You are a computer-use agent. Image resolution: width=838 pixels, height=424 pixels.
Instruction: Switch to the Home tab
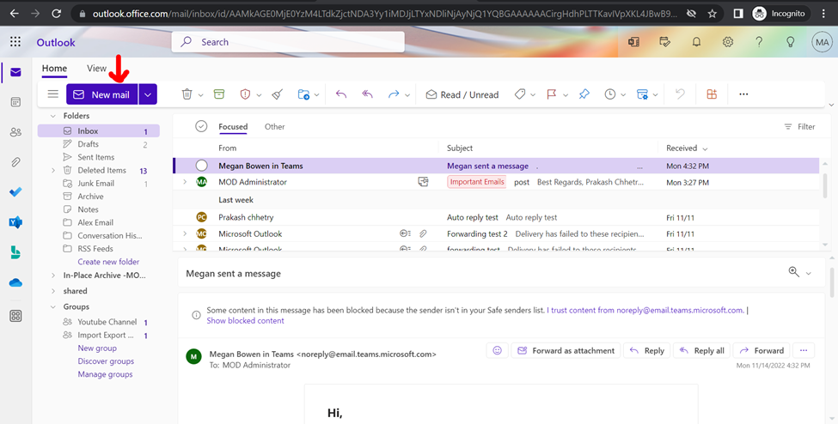tap(54, 69)
